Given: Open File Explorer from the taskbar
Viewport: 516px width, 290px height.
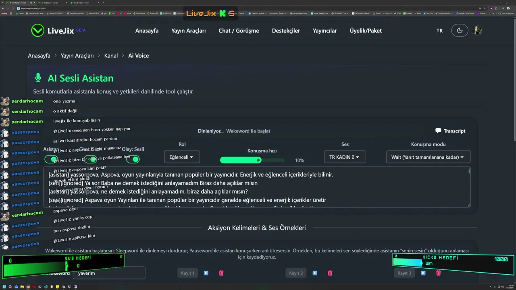Looking at the screenshot, I should tap(22, 287).
